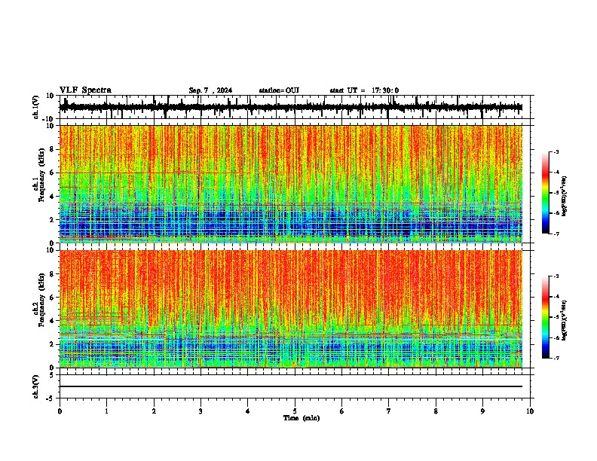Click the ch.1 spectrogram panel
597x461 pixels.
tap(290, 184)
